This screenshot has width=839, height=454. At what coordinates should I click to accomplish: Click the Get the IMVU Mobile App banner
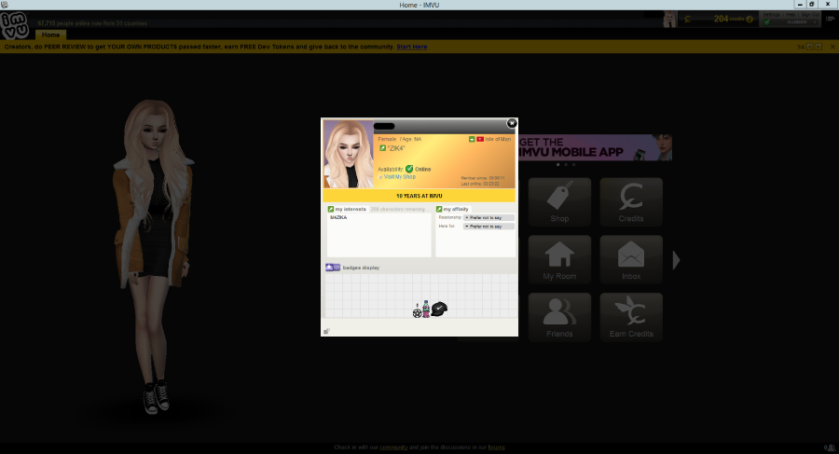coord(595,148)
